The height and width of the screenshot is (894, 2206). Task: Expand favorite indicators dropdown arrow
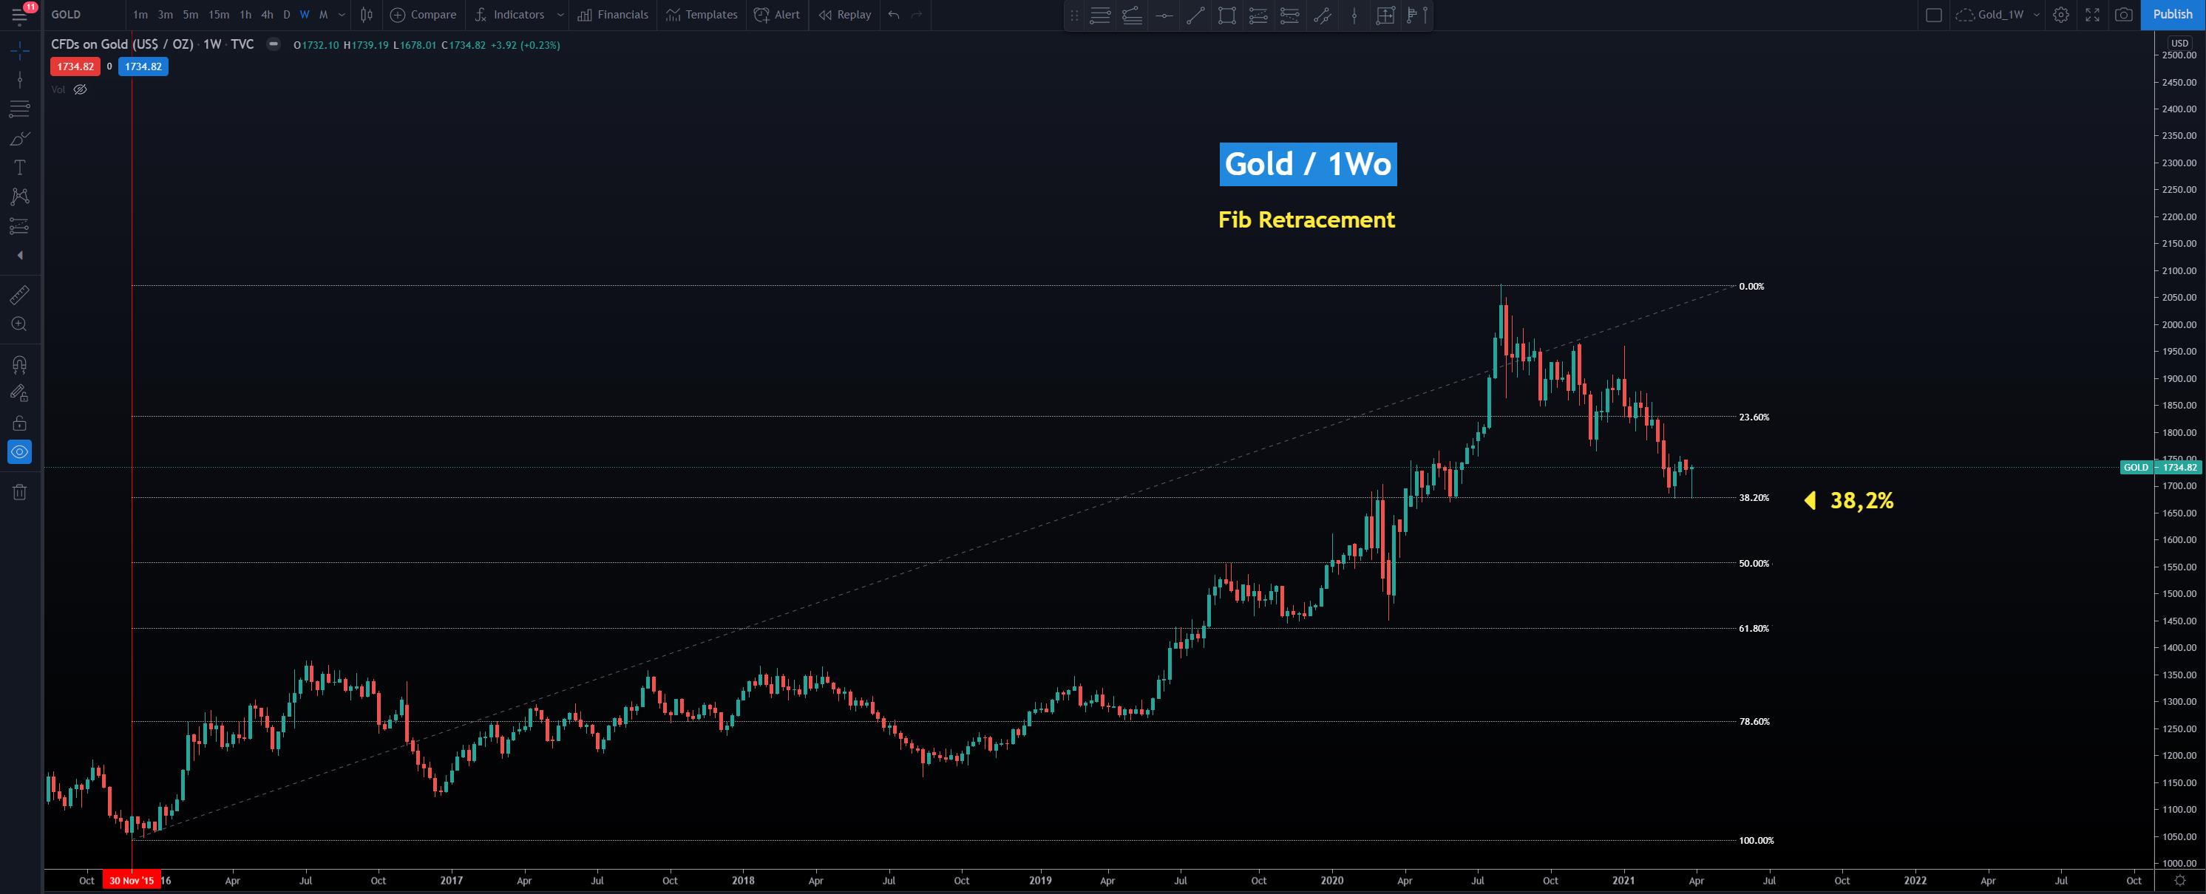pos(560,15)
